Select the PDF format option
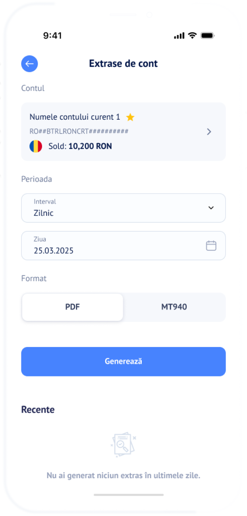This screenshot has width=247, height=516. (73, 307)
